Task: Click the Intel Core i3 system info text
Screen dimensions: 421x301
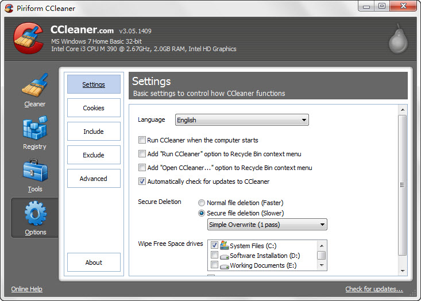Action: pyautogui.click(x=144, y=49)
